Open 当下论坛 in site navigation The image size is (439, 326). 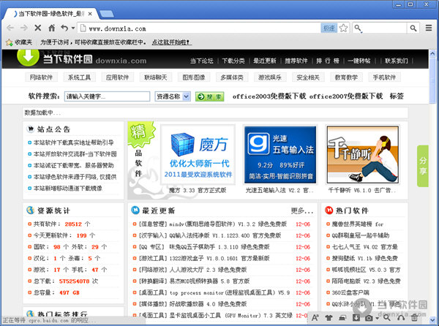pos(202,61)
